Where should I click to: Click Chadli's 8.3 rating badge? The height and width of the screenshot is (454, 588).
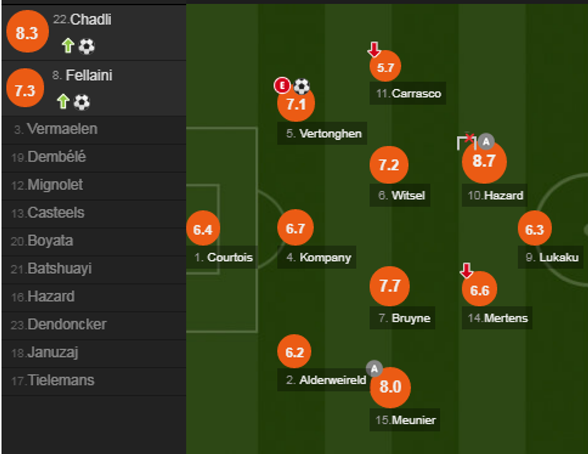tap(26, 34)
